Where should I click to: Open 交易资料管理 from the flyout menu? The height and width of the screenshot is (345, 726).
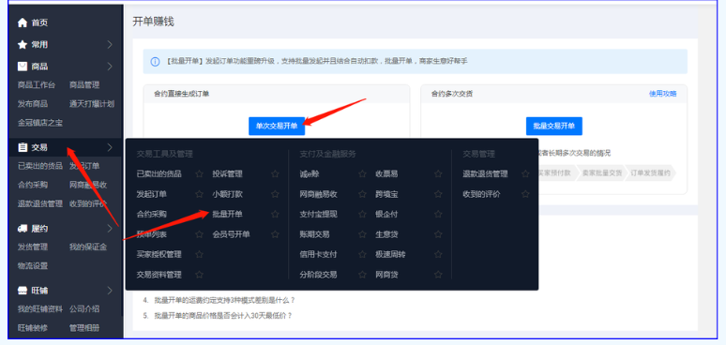[x=159, y=275]
